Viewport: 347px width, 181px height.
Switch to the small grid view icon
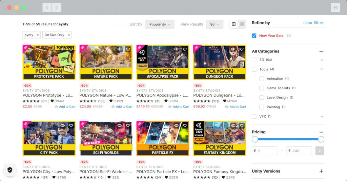(x=242, y=24)
